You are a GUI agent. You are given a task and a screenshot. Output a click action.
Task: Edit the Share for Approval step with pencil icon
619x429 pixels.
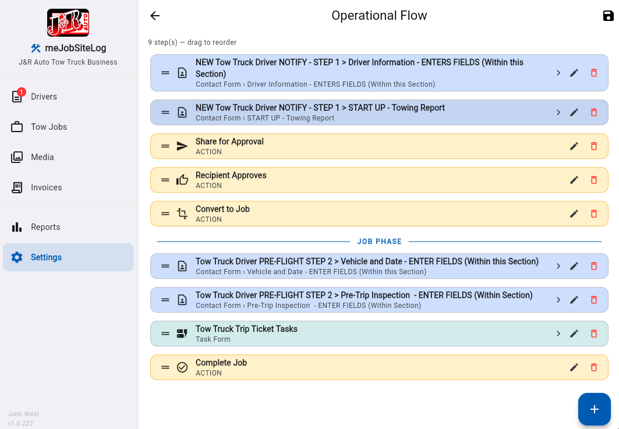click(575, 146)
